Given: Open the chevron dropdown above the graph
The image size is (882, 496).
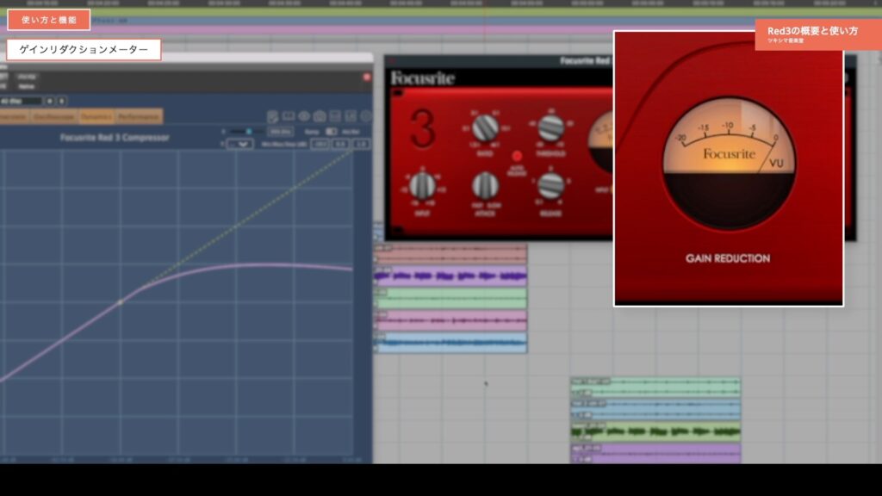Looking at the screenshot, I should tap(241, 145).
